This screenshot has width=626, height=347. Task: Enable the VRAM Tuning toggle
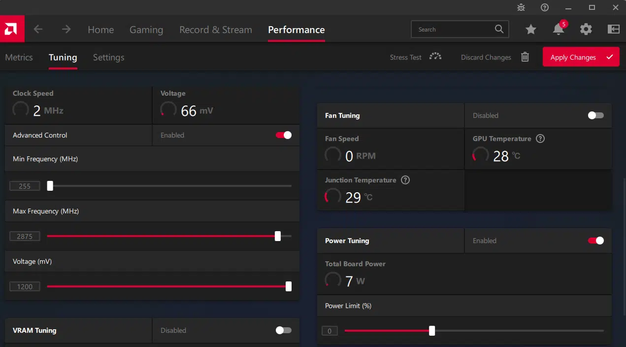coord(284,330)
